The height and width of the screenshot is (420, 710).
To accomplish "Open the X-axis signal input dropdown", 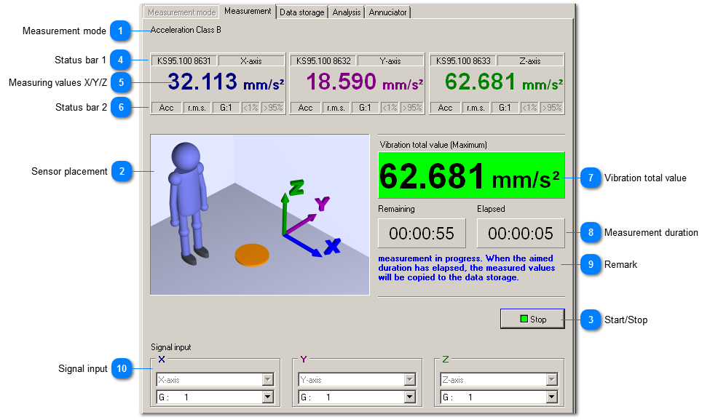I will (268, 379).
